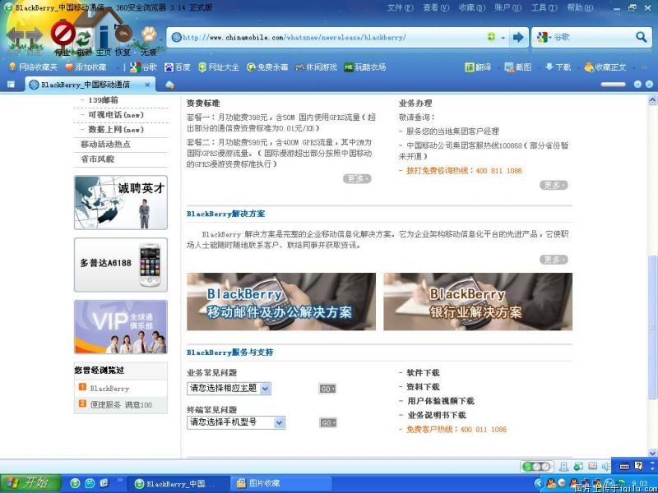The width and height of the screenshot is (658, 493).
Task: Open the 软件下载 link
Action: click(423, 372)
